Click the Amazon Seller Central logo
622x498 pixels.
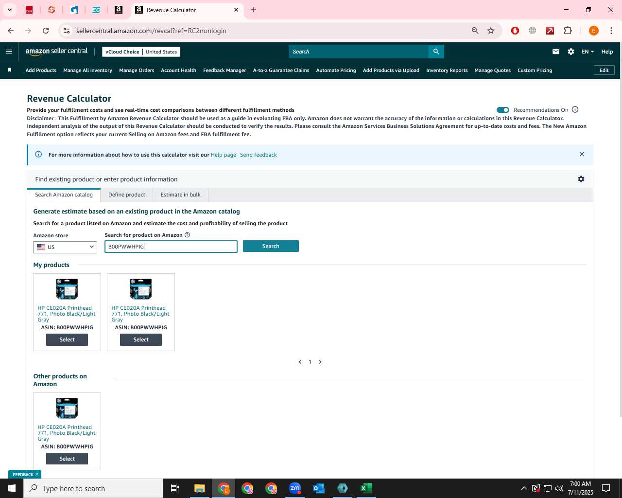pyautogui.click(x=56, y=51)
